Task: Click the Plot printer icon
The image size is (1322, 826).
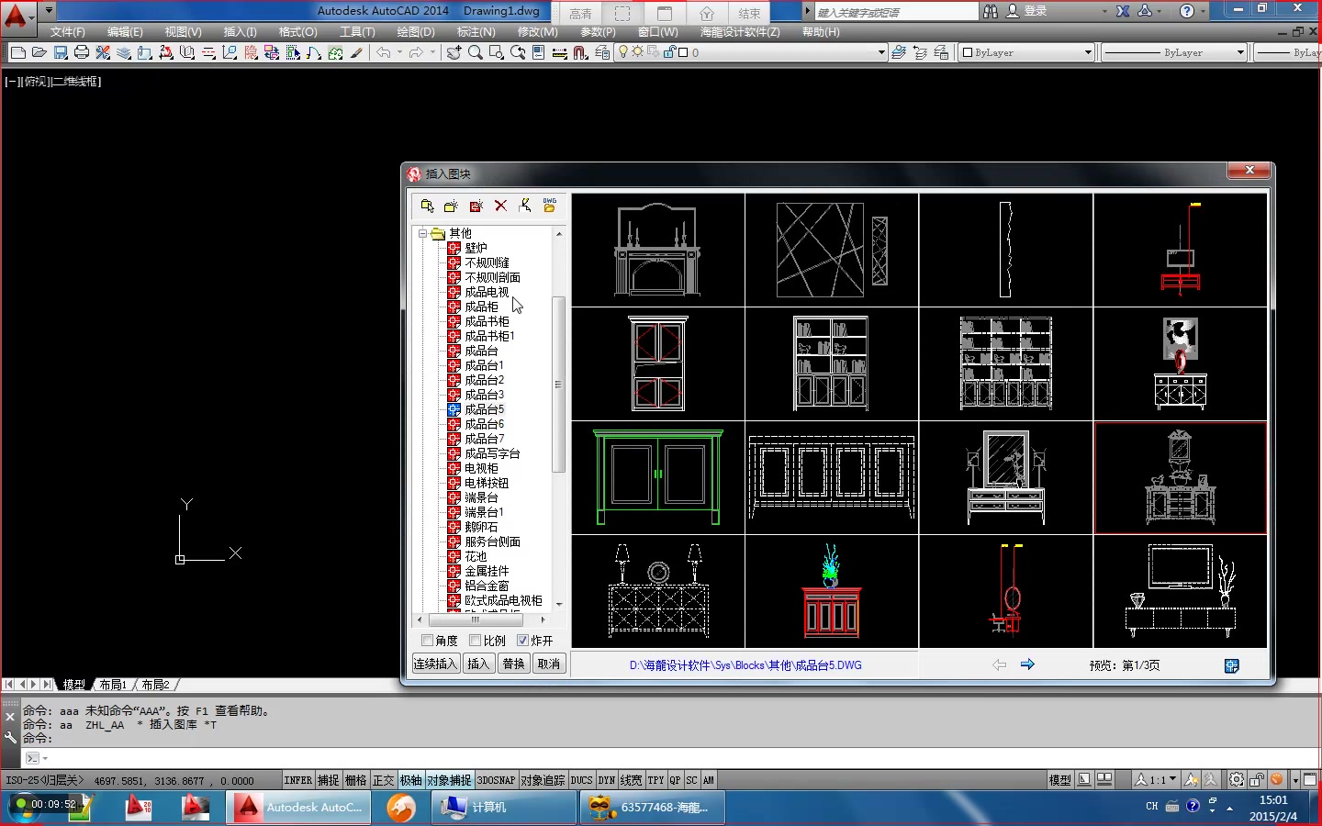Action: coord(82,52)
